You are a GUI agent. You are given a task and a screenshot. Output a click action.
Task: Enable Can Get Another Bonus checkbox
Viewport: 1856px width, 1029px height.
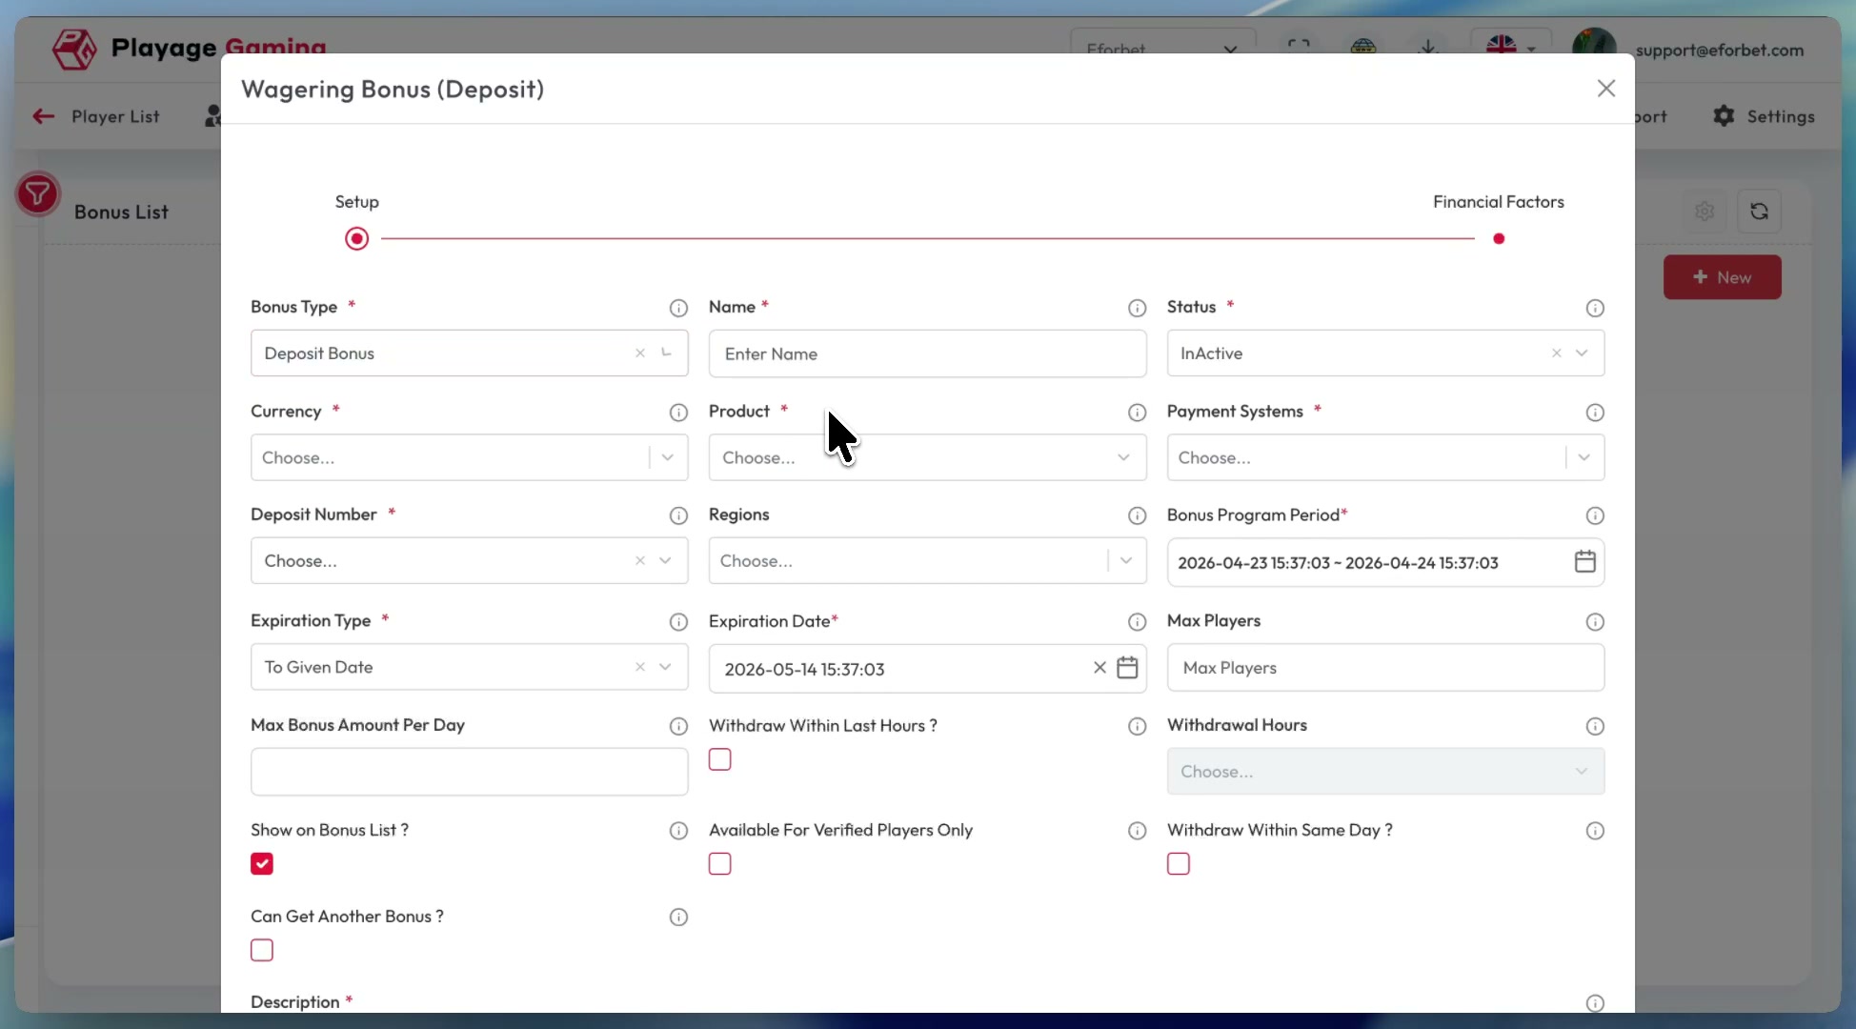(x=262, y=950)
